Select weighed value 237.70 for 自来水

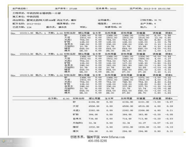(143, 87)
